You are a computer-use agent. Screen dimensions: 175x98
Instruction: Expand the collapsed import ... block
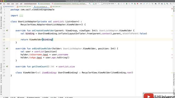pos(21,16)
